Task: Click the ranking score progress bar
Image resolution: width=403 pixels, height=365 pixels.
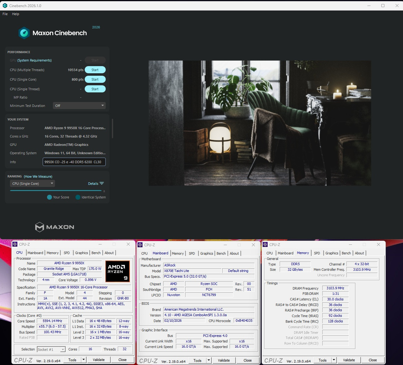Action: point(56,191)
